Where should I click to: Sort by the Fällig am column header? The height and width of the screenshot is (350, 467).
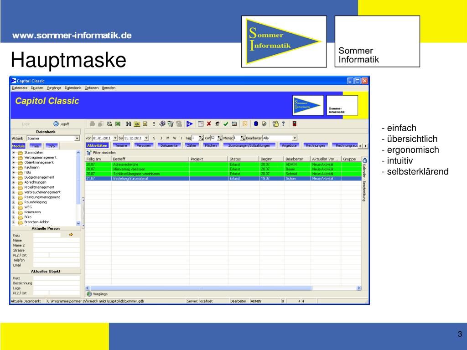[x=99, y=159]
